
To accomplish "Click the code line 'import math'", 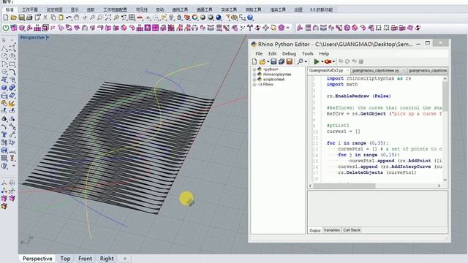I will click(x=342, y=85).
